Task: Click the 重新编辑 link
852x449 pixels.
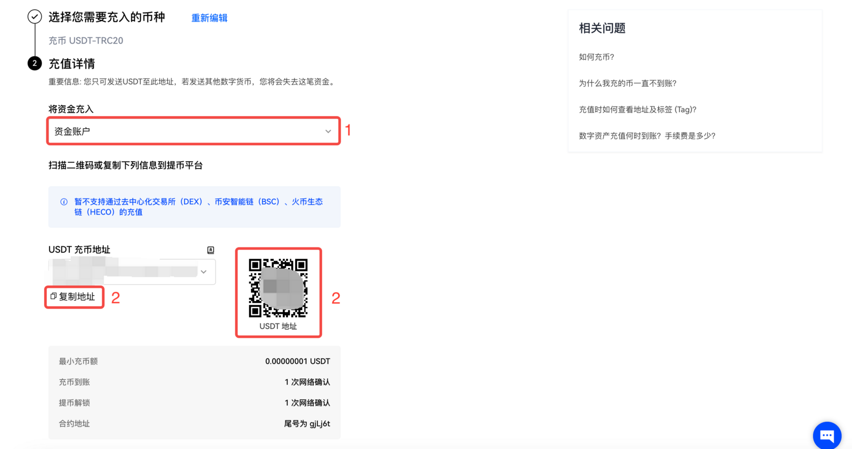Action: [209, 18]
